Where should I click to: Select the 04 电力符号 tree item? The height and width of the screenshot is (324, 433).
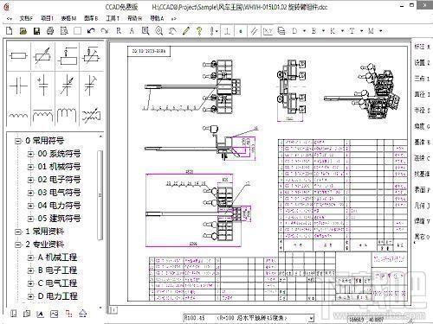[59, 206]
